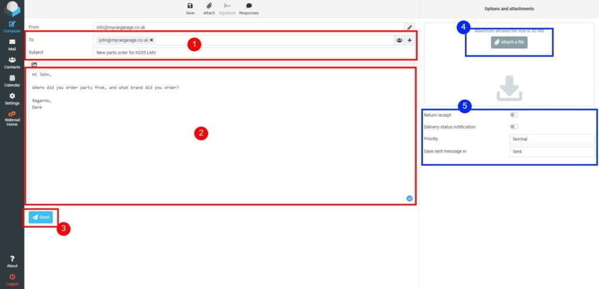Go to Webmail Home
This screenshot has height=289, width=599.
coord(12,119)
